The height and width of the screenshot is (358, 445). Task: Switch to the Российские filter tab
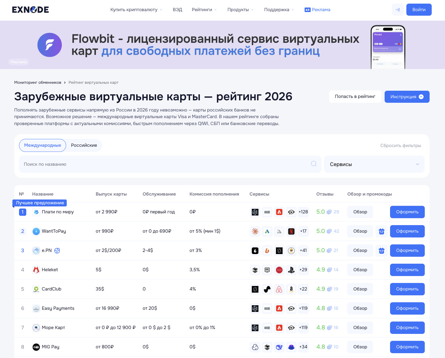(84, 145)
